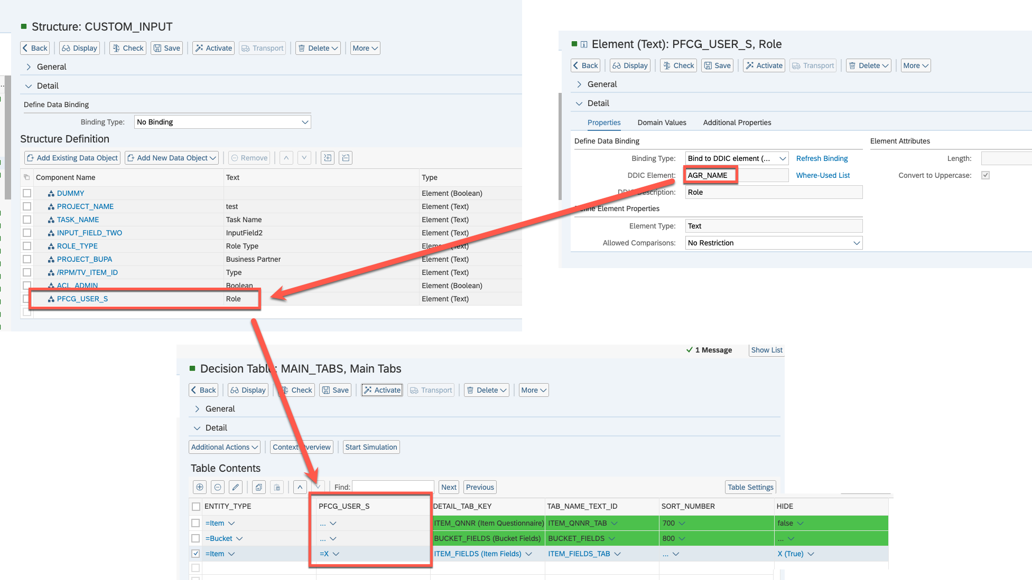The height and width of the screenshot is (580, 1032).
Task: Click the Start Simulation button
Action: [371, 447]
